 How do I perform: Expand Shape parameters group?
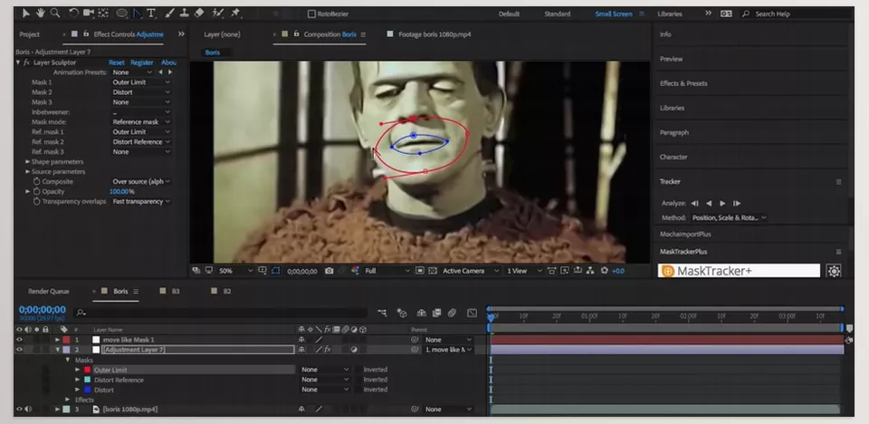(28, 162)
